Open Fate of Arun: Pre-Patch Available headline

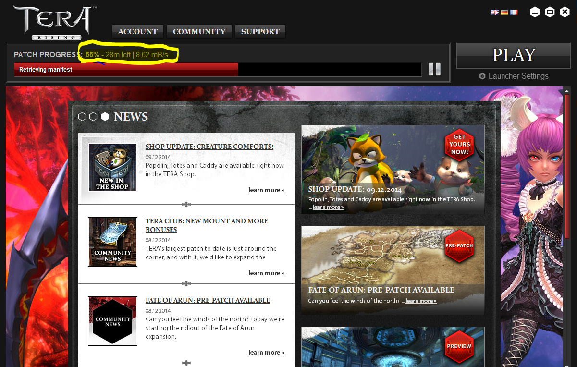point(208,300)
